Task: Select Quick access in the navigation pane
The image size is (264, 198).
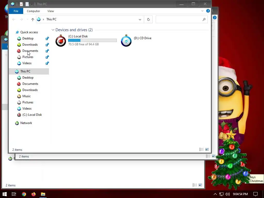Action: click(x=29, y=32)
